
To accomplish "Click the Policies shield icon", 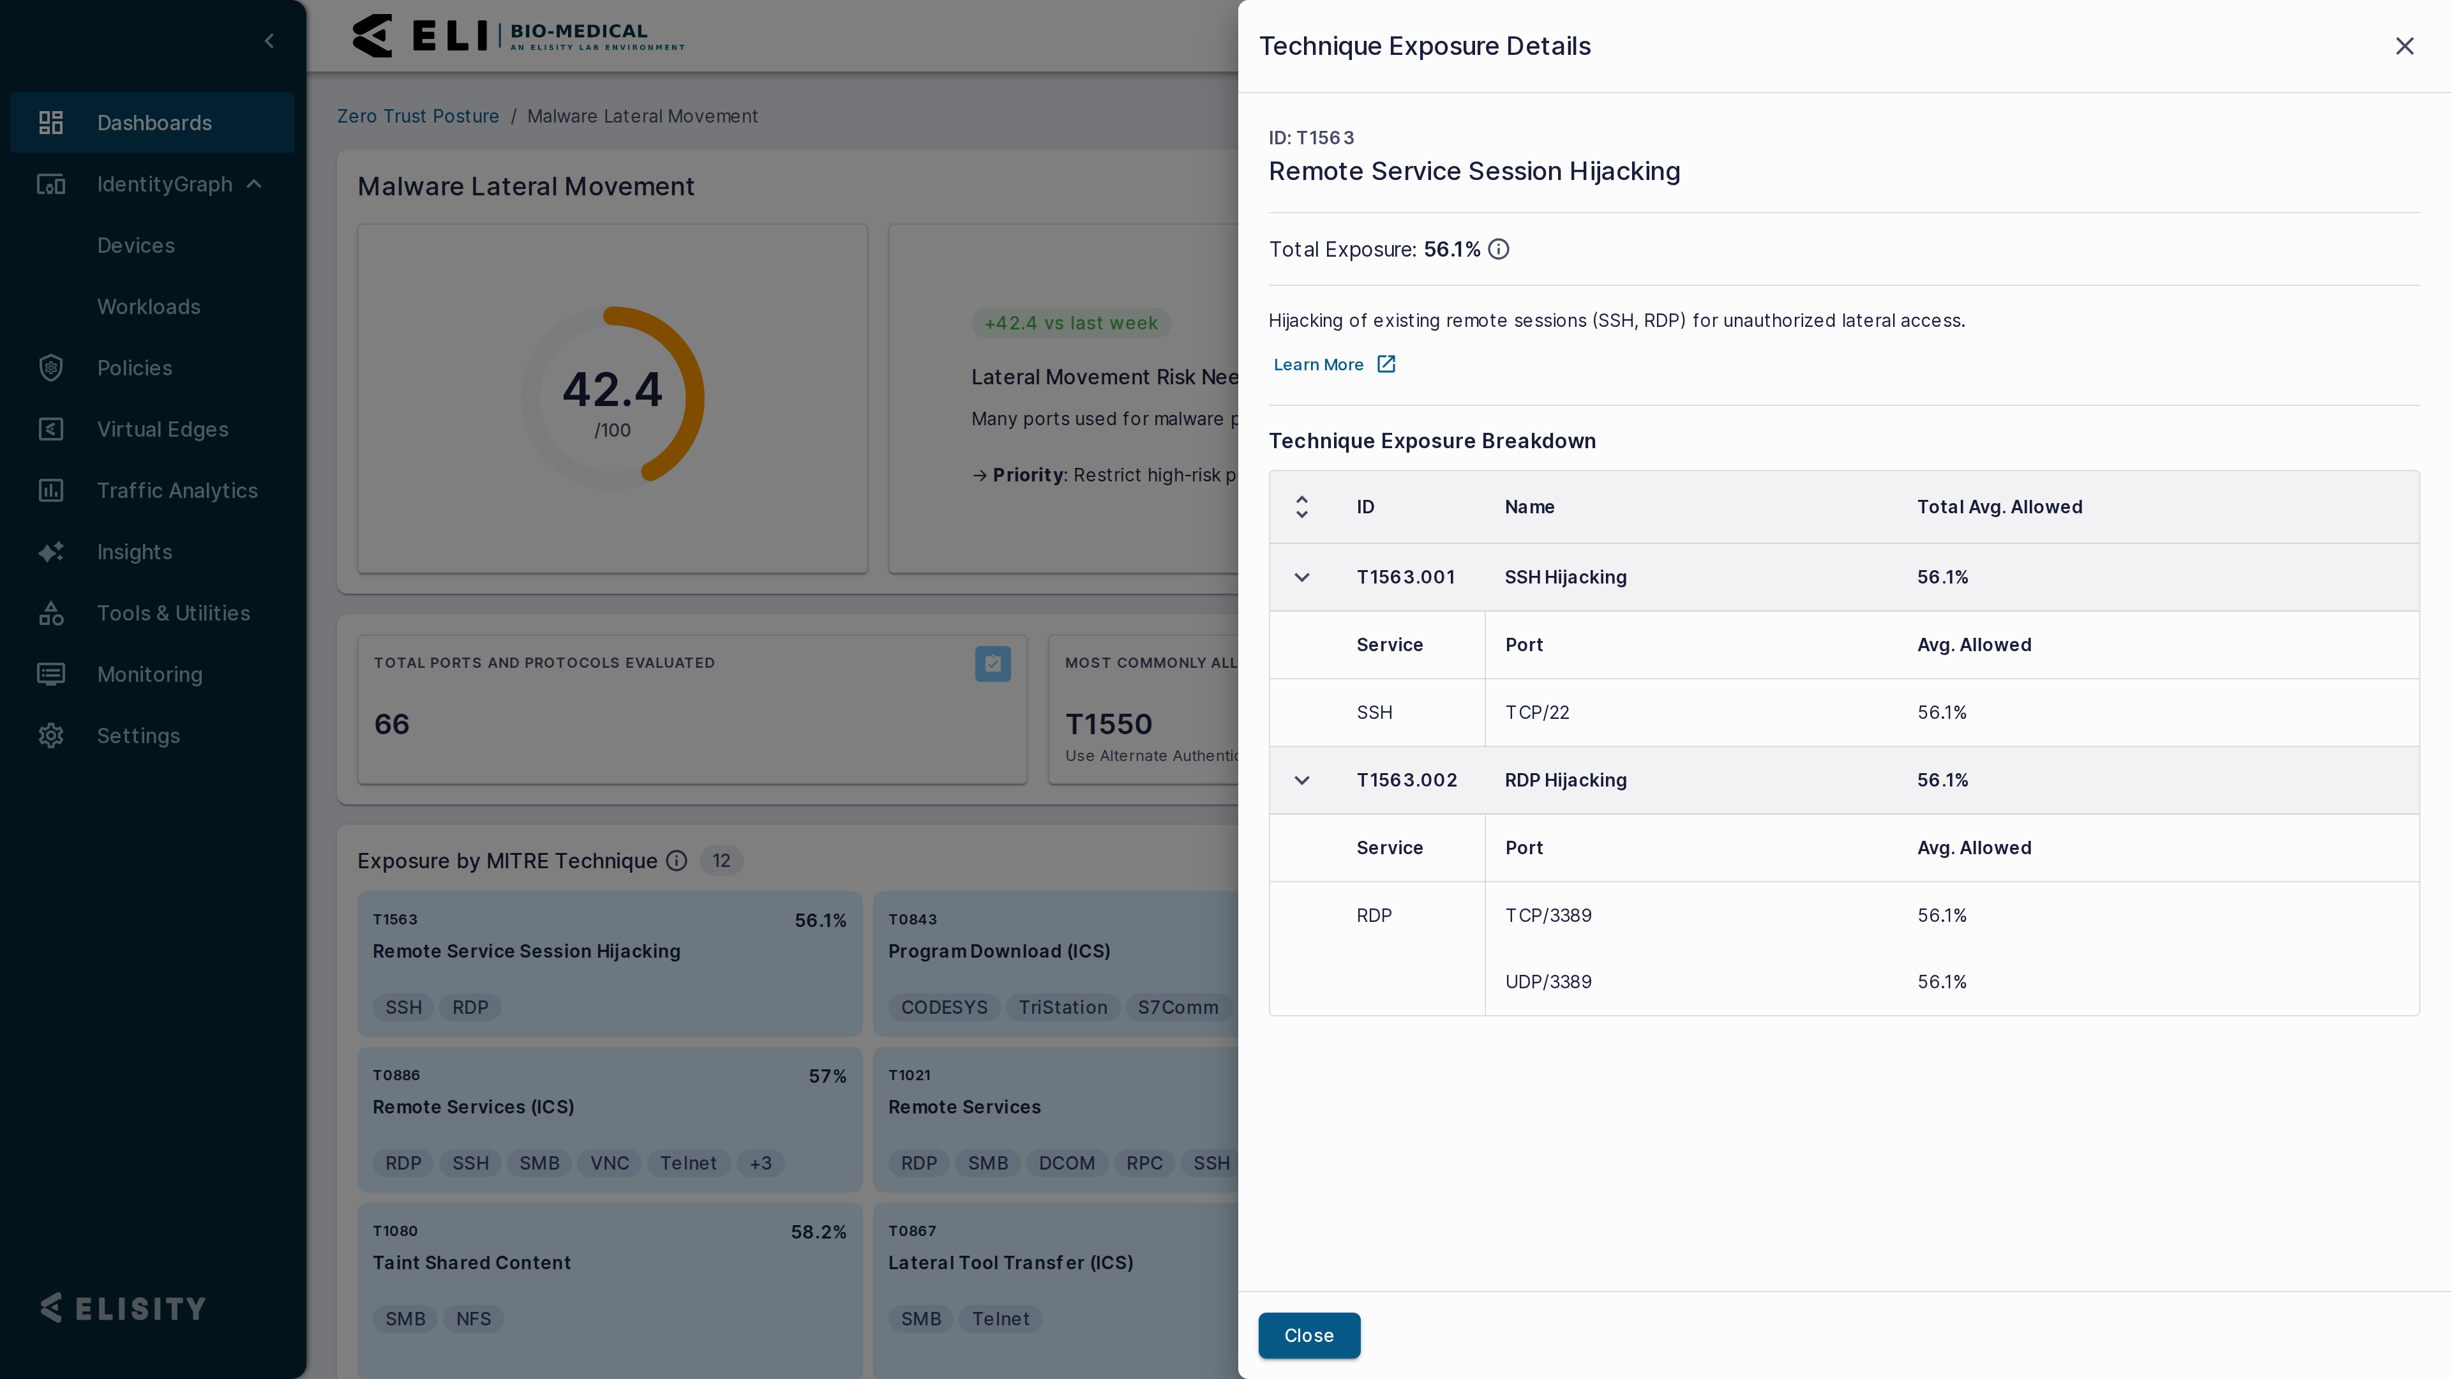I will pyautogui.click(x=50, y=368).
